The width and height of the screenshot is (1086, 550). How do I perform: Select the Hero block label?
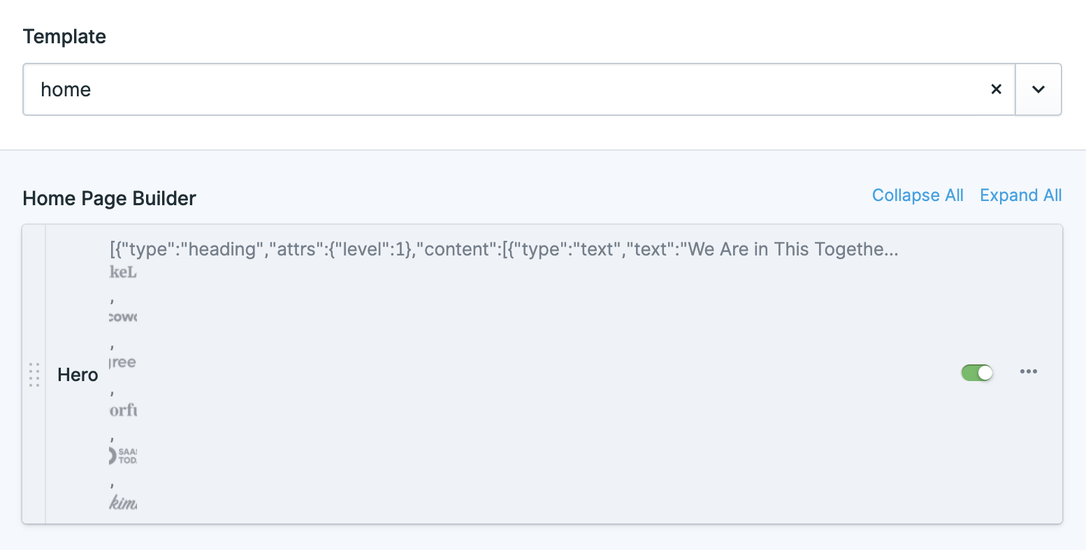tap(77, 375)
